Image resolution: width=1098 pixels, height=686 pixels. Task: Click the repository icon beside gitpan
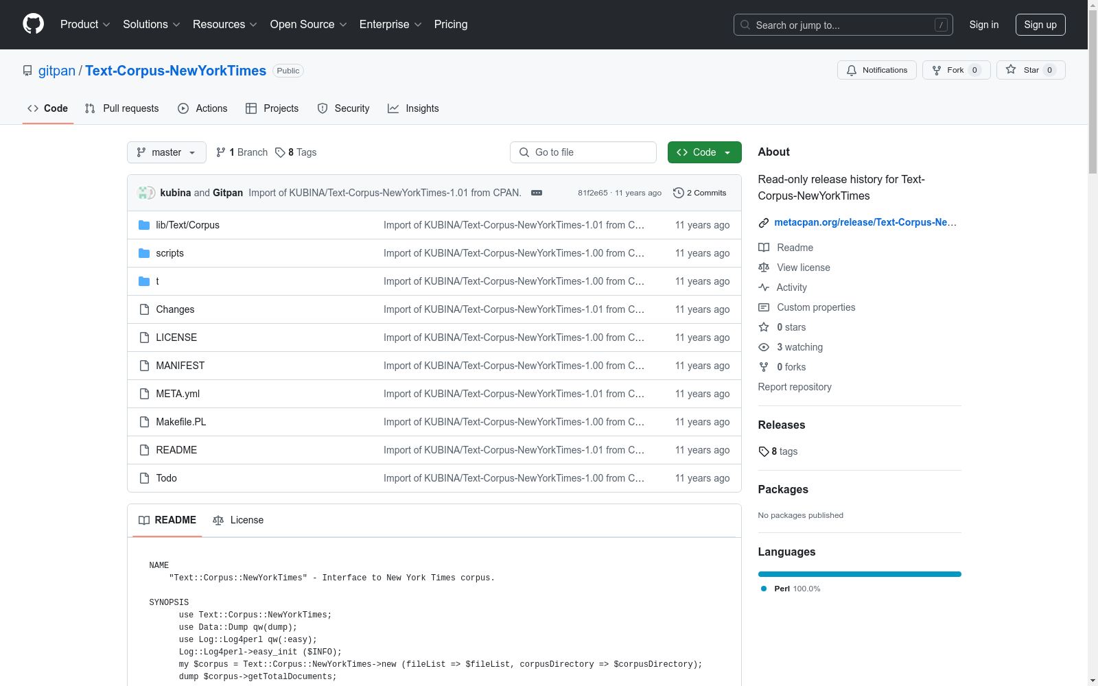click(x=27, y=71)
